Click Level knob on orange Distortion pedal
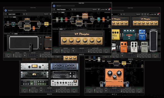Viewport: 164px width, 98px height. [x=114, y=77]
